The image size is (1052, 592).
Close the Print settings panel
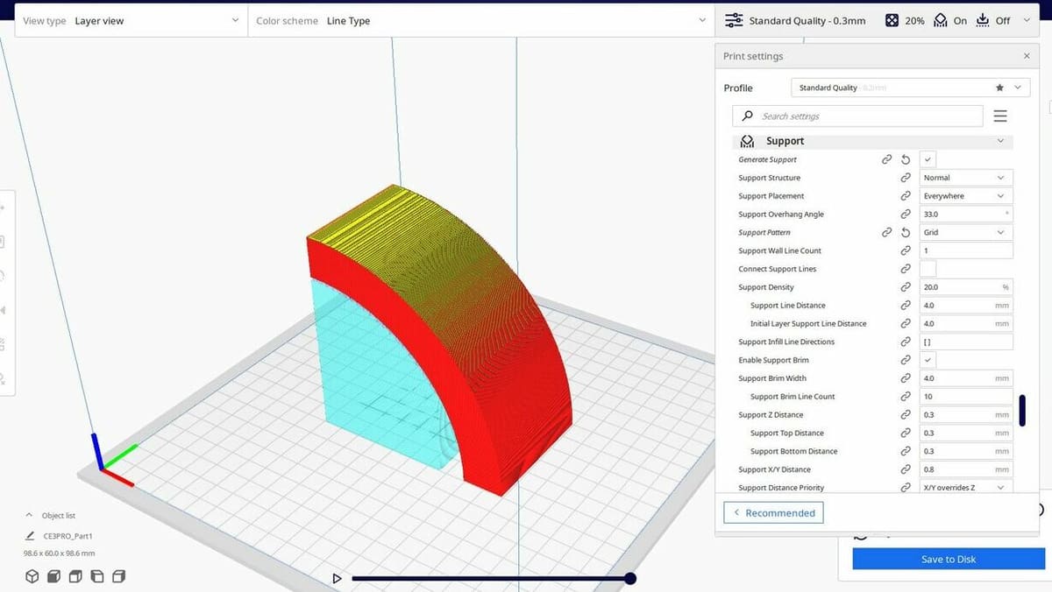(x=1027, y=56)
